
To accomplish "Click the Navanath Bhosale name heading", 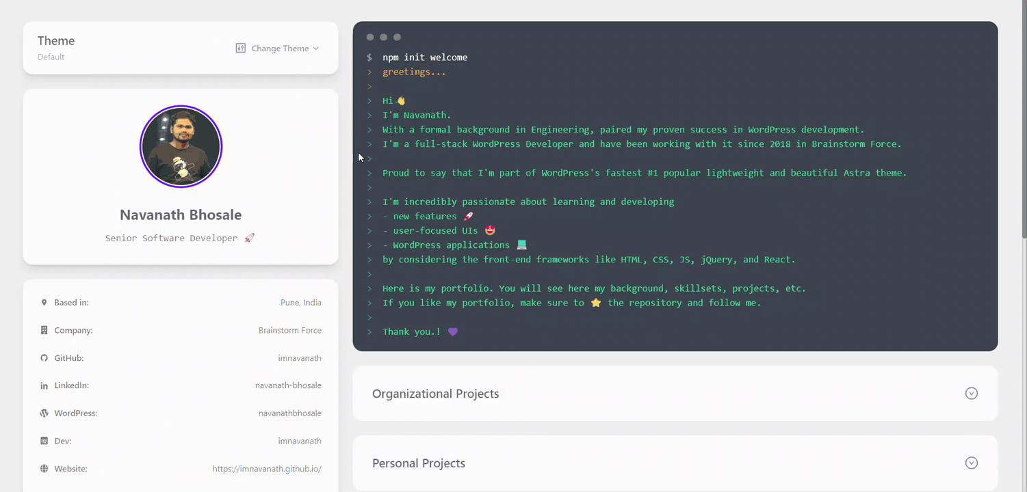I will pos(181,215).
